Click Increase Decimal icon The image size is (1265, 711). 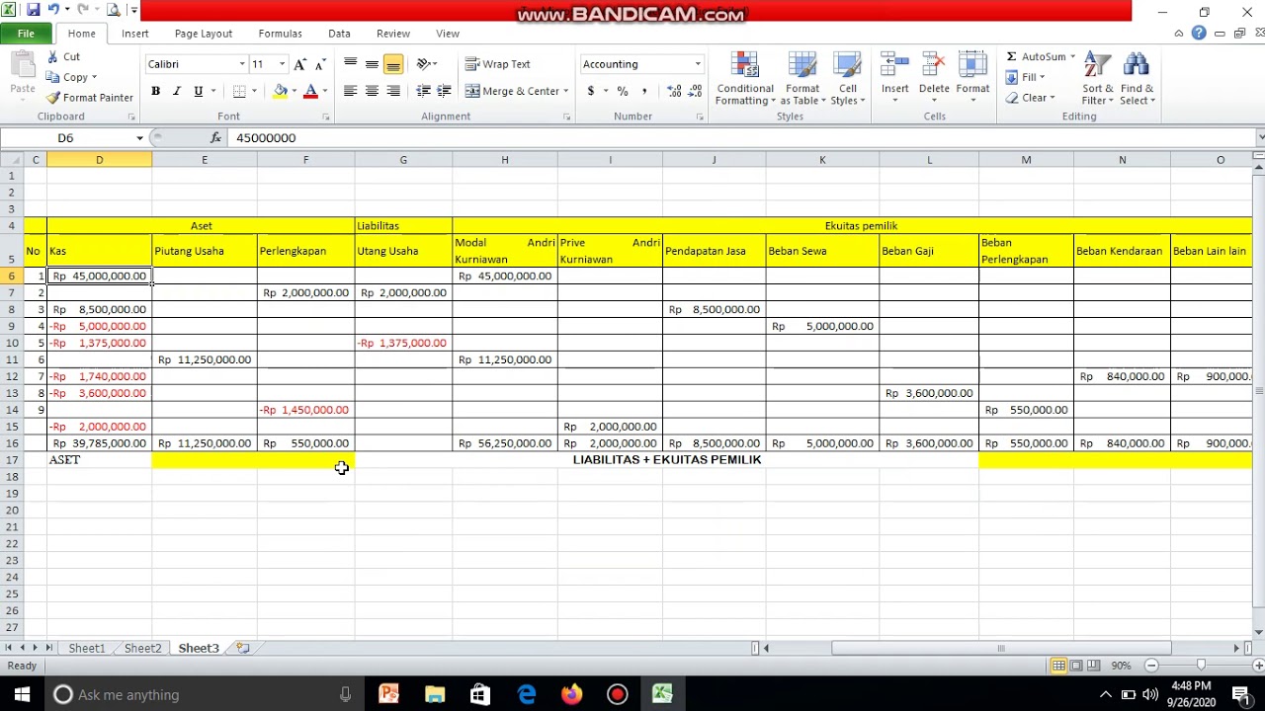(x=674, y=91)
